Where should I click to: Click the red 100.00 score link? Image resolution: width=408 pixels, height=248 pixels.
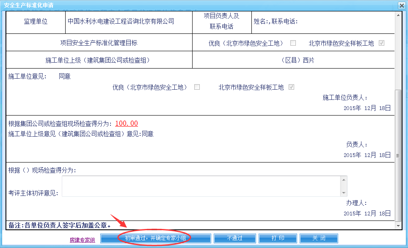pos(127,124)
